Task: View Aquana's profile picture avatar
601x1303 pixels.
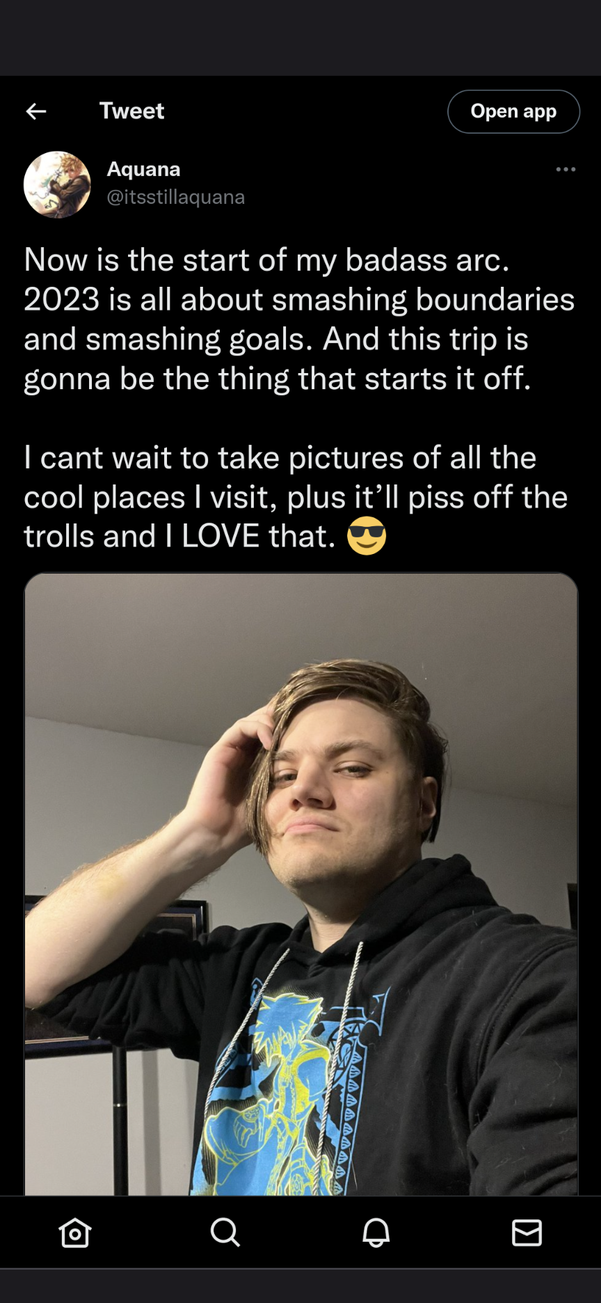Action: tap(57, 184)
